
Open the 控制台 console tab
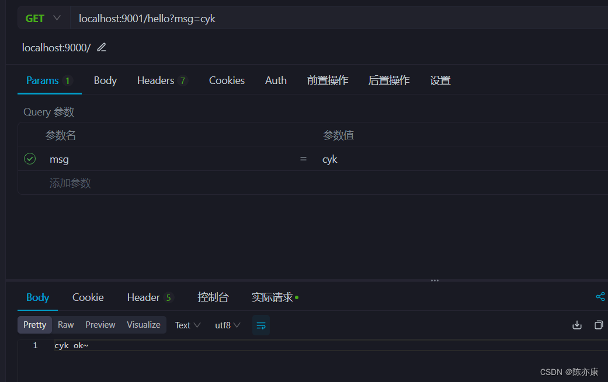(213, 297)
